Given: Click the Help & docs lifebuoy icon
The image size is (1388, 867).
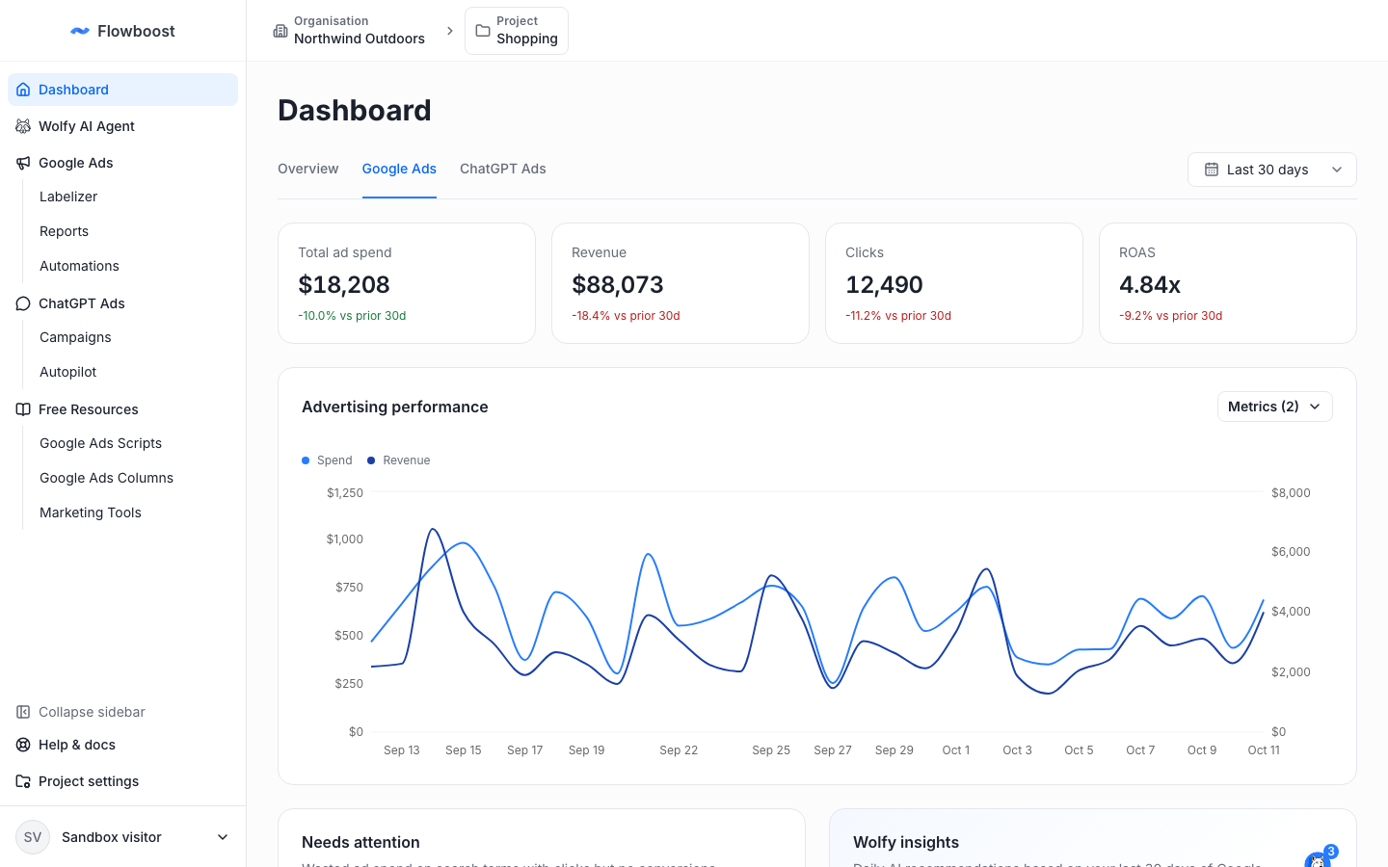Looking at the screenshot, I should (23, 745).
